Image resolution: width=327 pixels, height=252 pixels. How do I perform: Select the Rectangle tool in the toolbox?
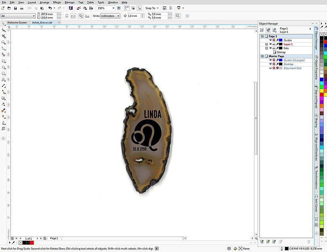click(3, 61)
